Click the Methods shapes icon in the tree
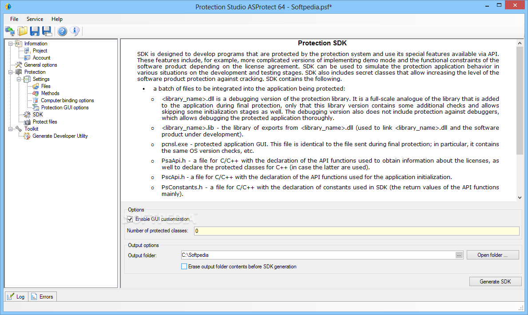 (36, 93)
